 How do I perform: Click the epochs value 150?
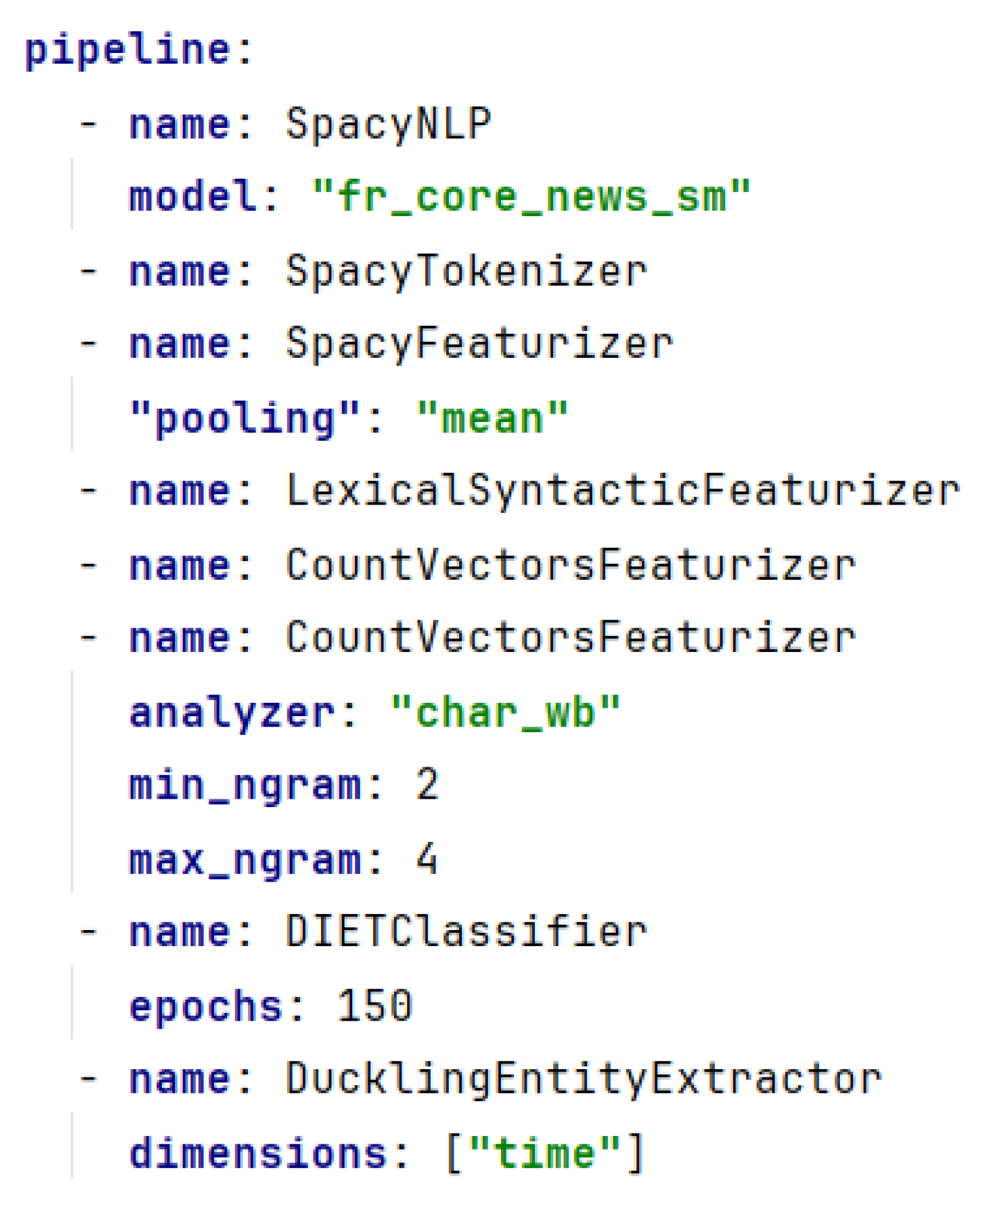(x=375, y=1006)
